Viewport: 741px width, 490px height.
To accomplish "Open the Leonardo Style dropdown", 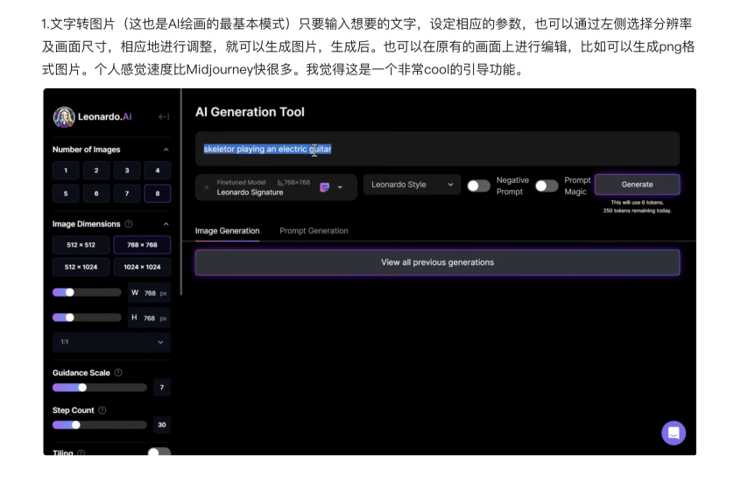I will pyautogui.click(x=412, y=185).
